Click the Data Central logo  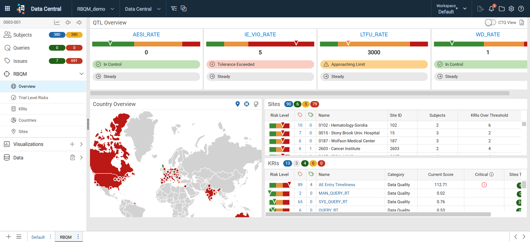point(21,9)
